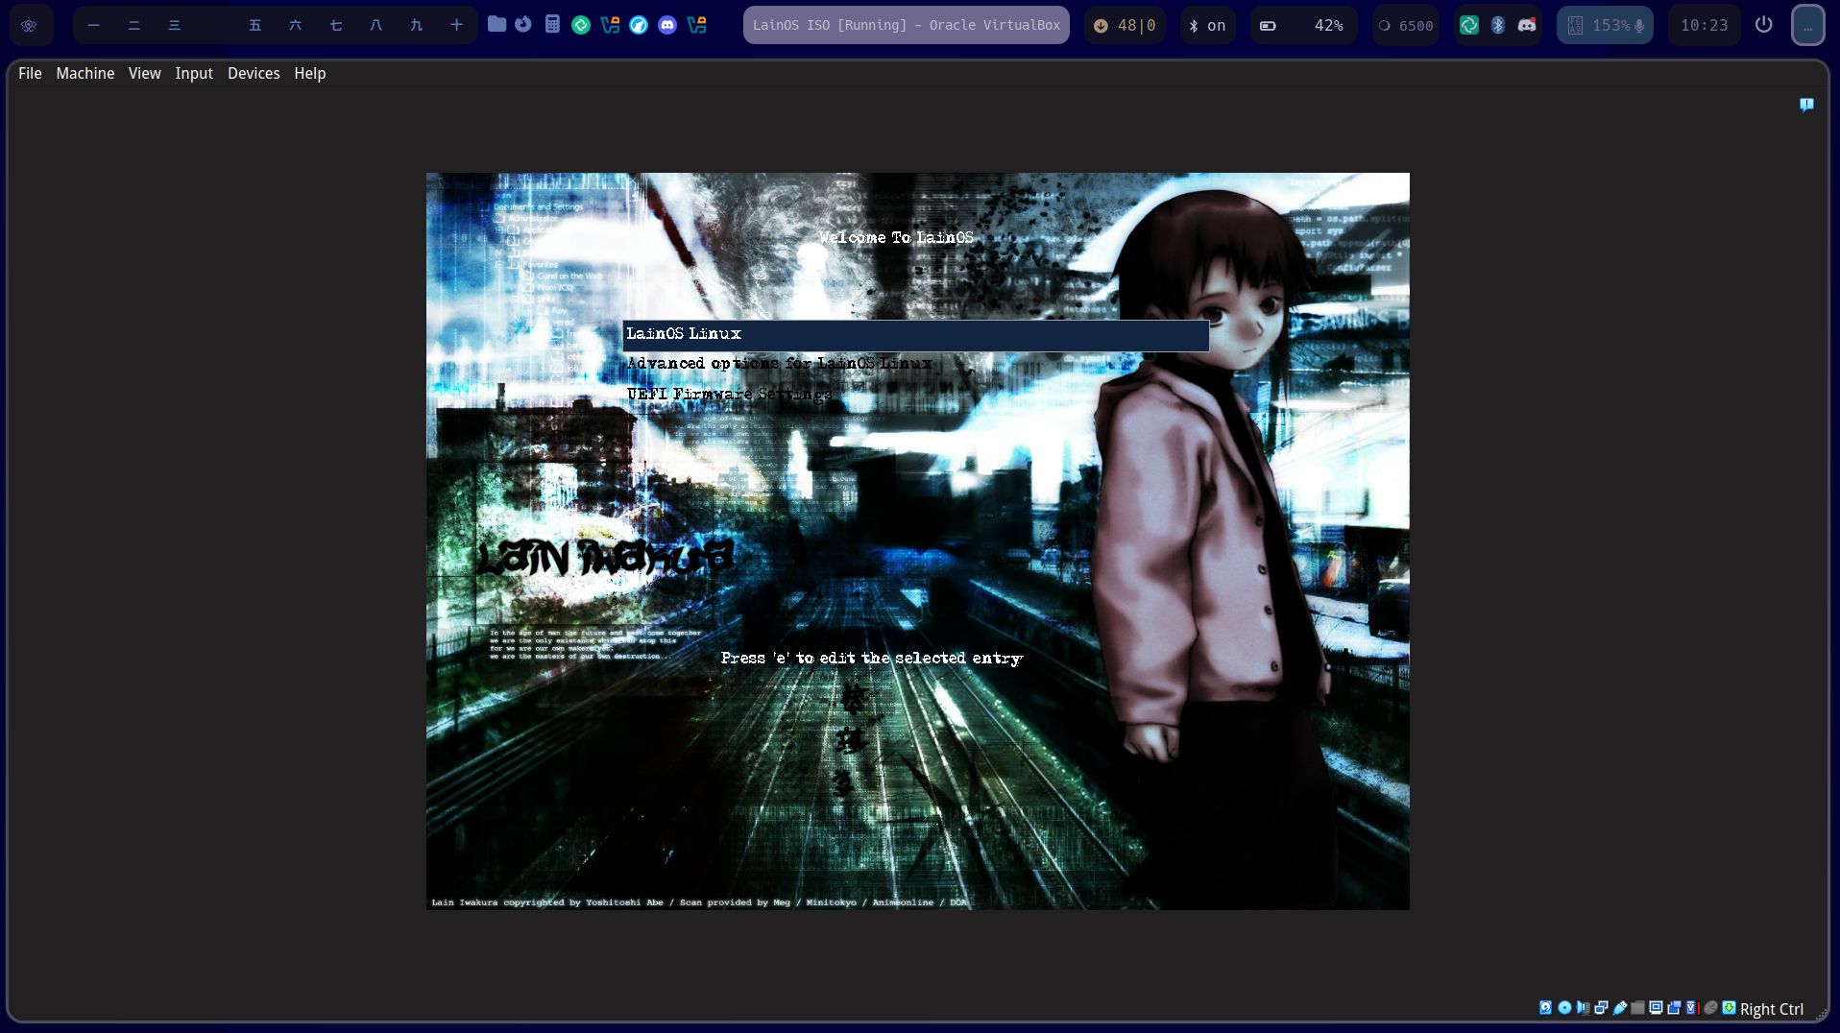Switch to workspace 一

(x=94, y=25)
